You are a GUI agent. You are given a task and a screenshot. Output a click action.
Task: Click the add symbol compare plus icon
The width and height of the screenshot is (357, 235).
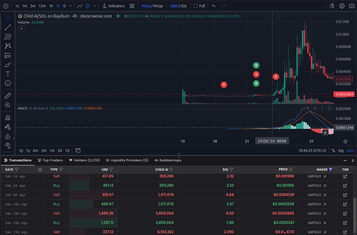point(6,6)
